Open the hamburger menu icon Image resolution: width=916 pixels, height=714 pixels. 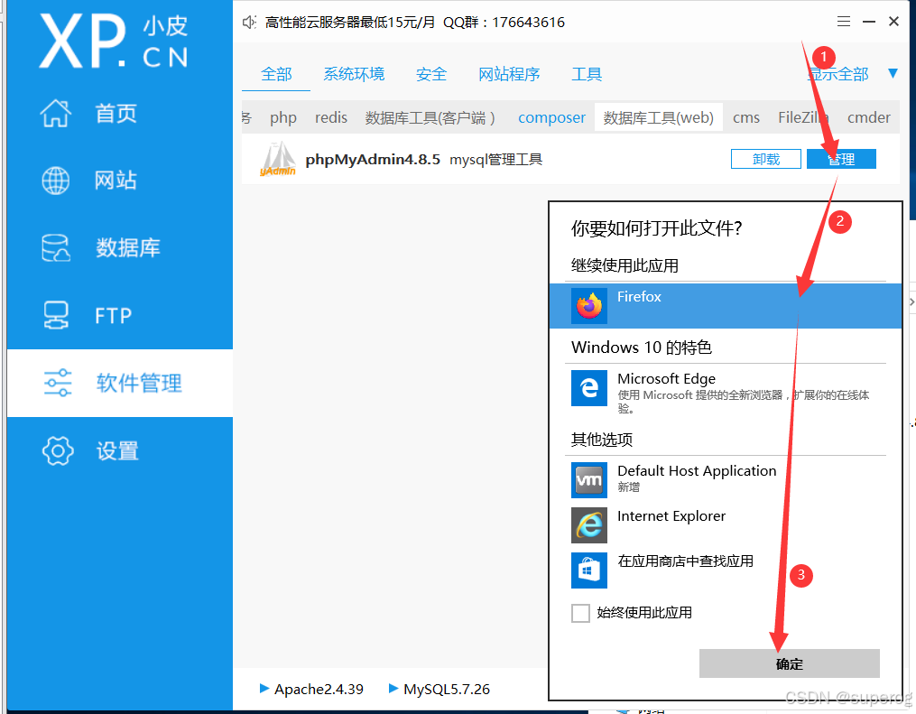[844, 22]
